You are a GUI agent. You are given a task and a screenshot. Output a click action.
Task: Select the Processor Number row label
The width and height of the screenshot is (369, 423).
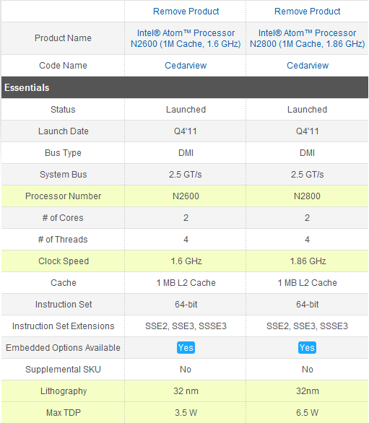point(63,196)
